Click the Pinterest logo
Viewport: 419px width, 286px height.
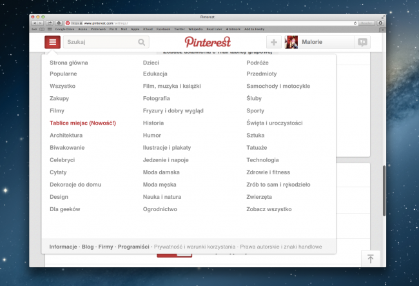208,42
